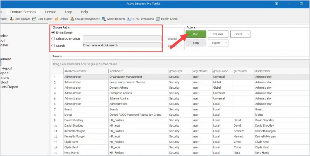Select the Enterprise Admins cell
The height and width of the screenshot is (156, 310).
coord(138,93)
